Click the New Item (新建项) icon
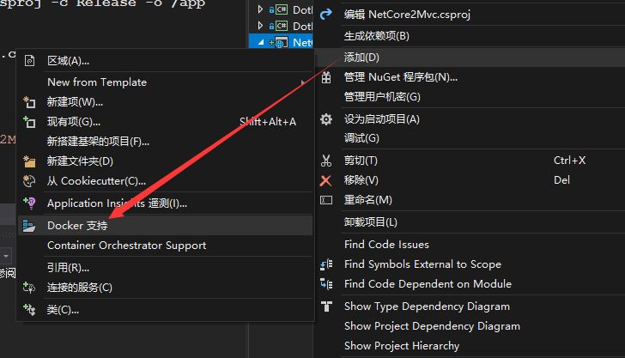This screenshot has height=358, width=625. [29, 102]
